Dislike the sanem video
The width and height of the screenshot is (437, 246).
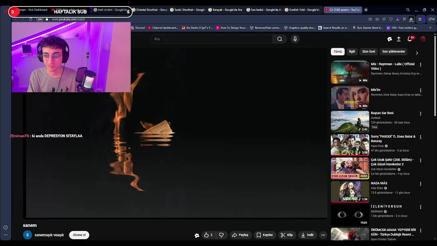click(221, 235)
